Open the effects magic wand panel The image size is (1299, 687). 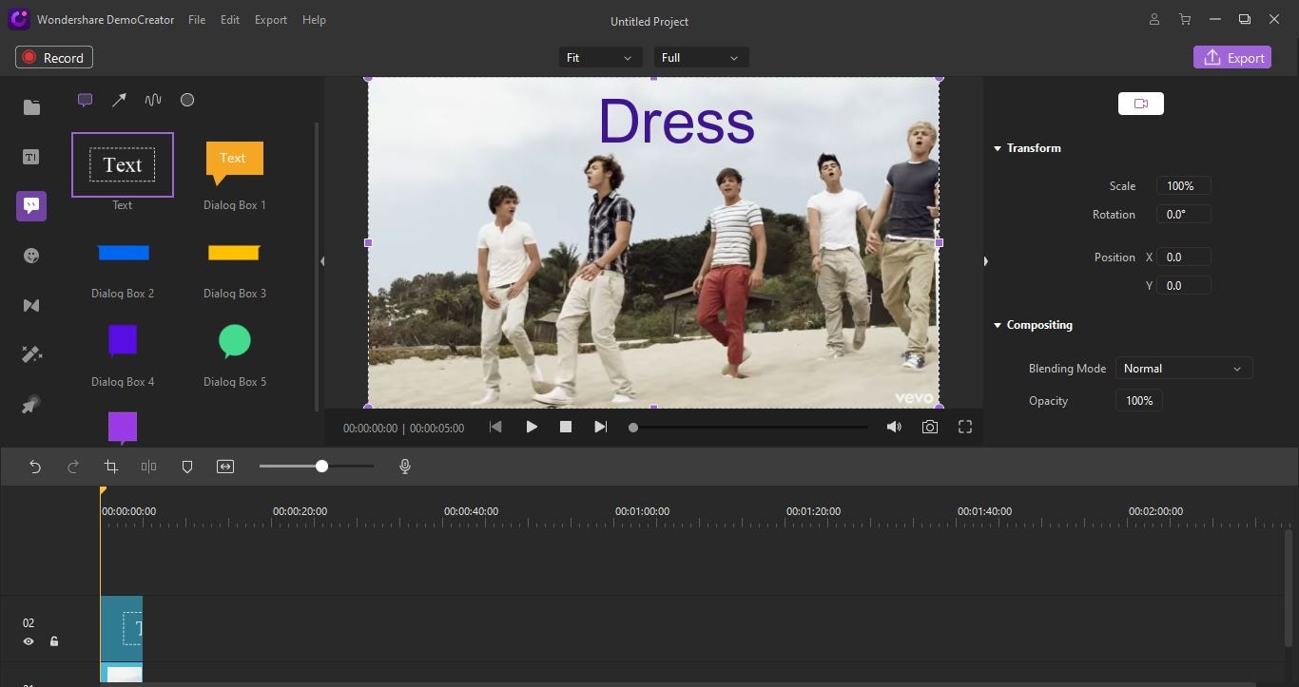pos(31,354)
